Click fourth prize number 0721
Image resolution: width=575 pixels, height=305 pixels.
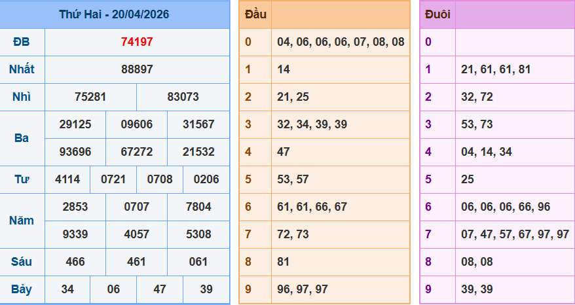pyautogui.click(x=113, y=179)
